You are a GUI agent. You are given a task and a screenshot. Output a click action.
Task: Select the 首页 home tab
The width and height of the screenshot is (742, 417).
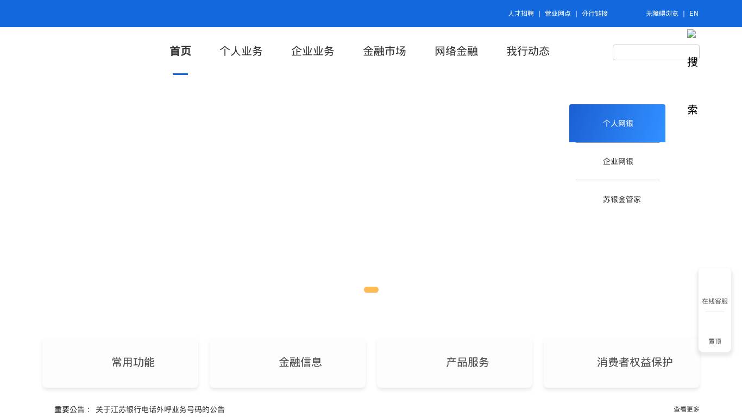(180, 51)
